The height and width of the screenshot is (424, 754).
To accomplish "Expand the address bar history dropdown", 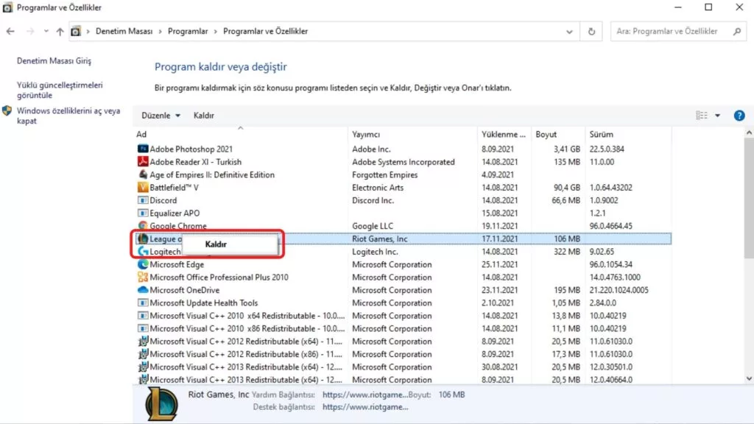I will [x=569, y=32].
